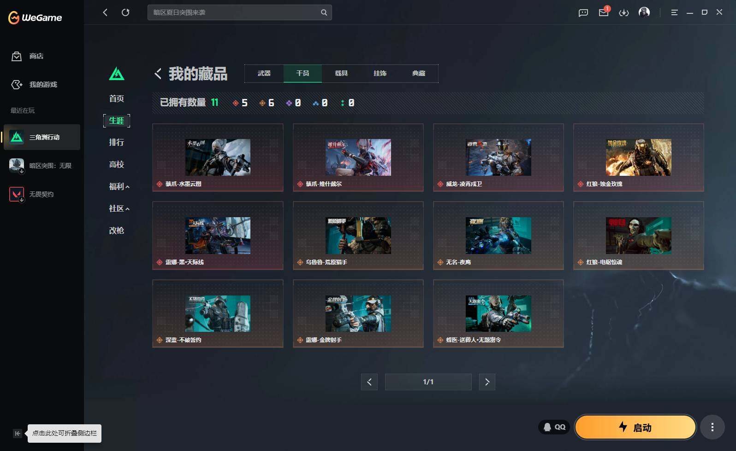Open the 威龙-凌霄戍卫 skin card
Screen dimensions: 736x451
coord(499,157)
